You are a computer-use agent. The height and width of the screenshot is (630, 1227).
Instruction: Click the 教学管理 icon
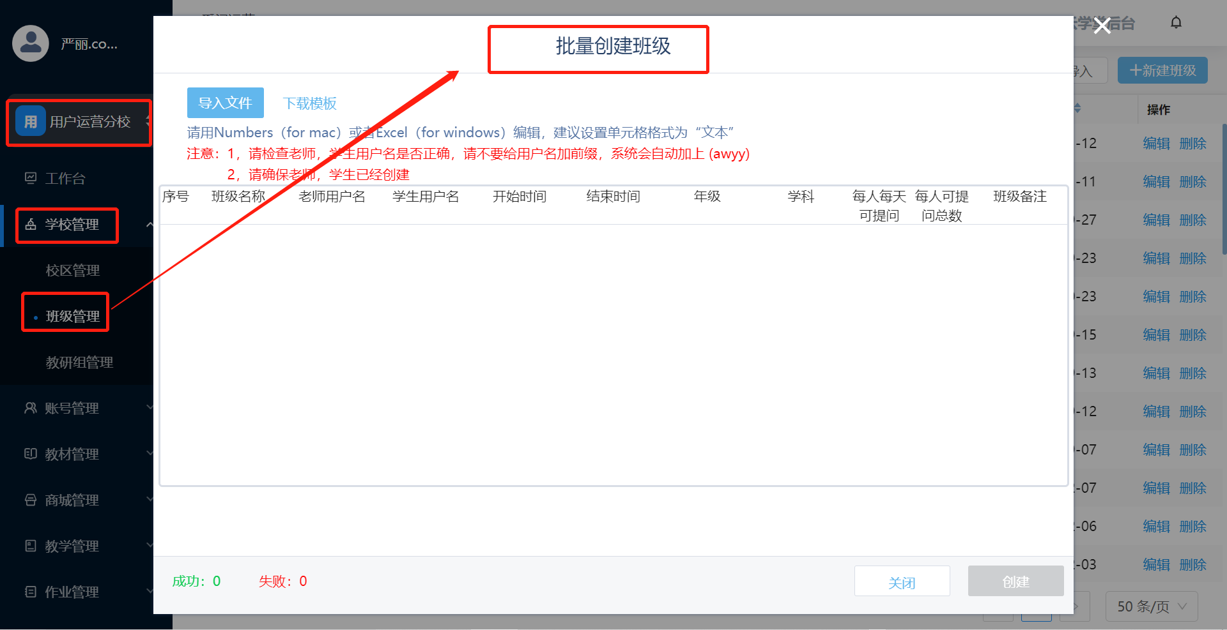click(x=31, y=546)
